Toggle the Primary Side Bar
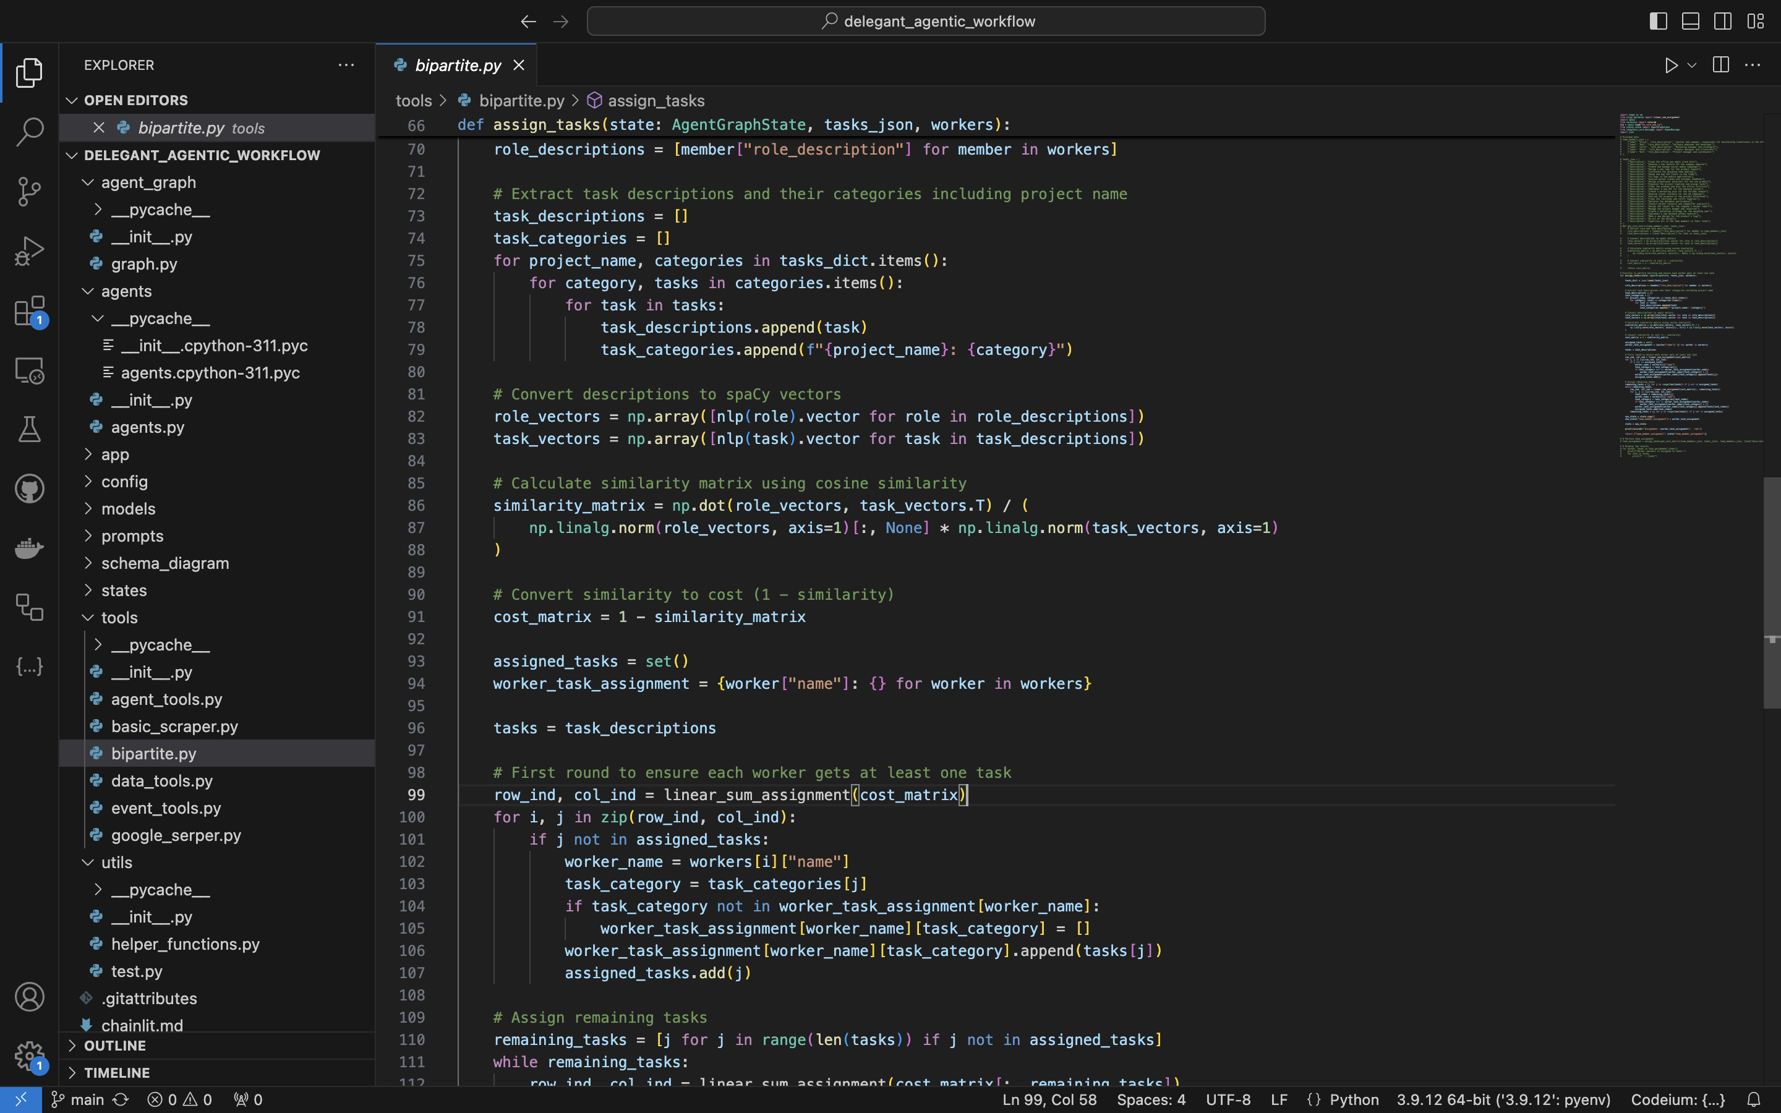The height and width of the screenshot is (1113, 1781). pyautogui.click(x=1658, y=22)
